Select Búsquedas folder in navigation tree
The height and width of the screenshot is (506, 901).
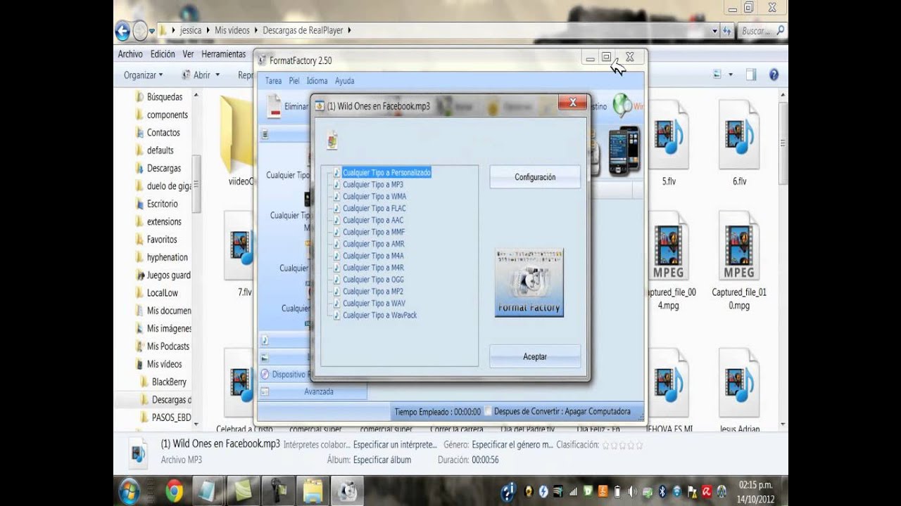tap(164, 97)
